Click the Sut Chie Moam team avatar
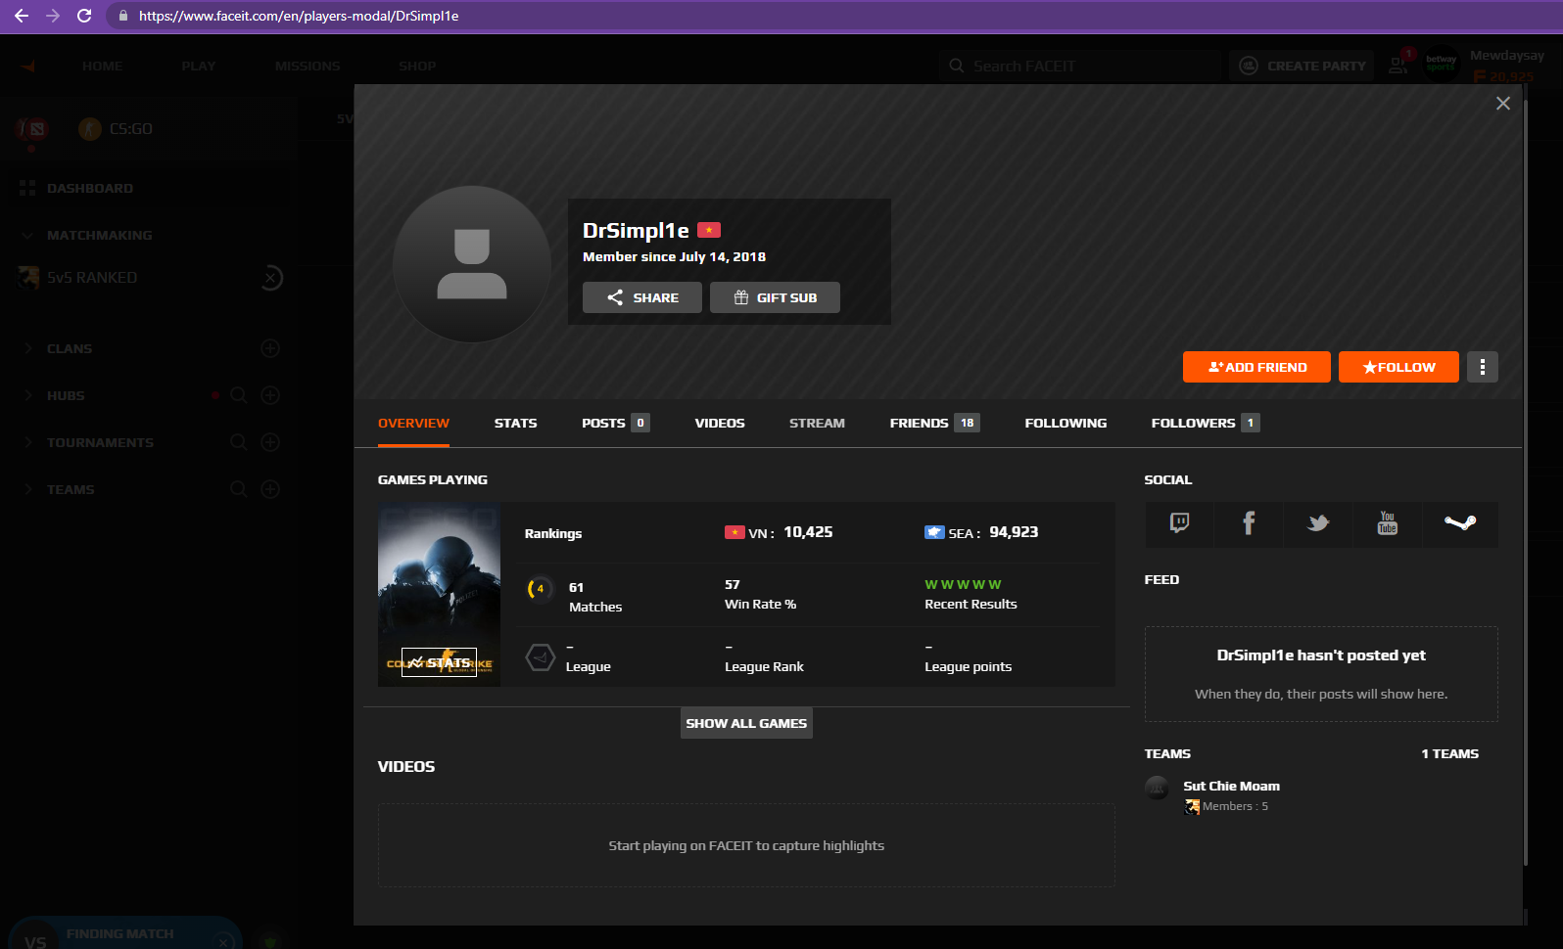Viewport: 1563px width, 949px height. click(1158, 788)
